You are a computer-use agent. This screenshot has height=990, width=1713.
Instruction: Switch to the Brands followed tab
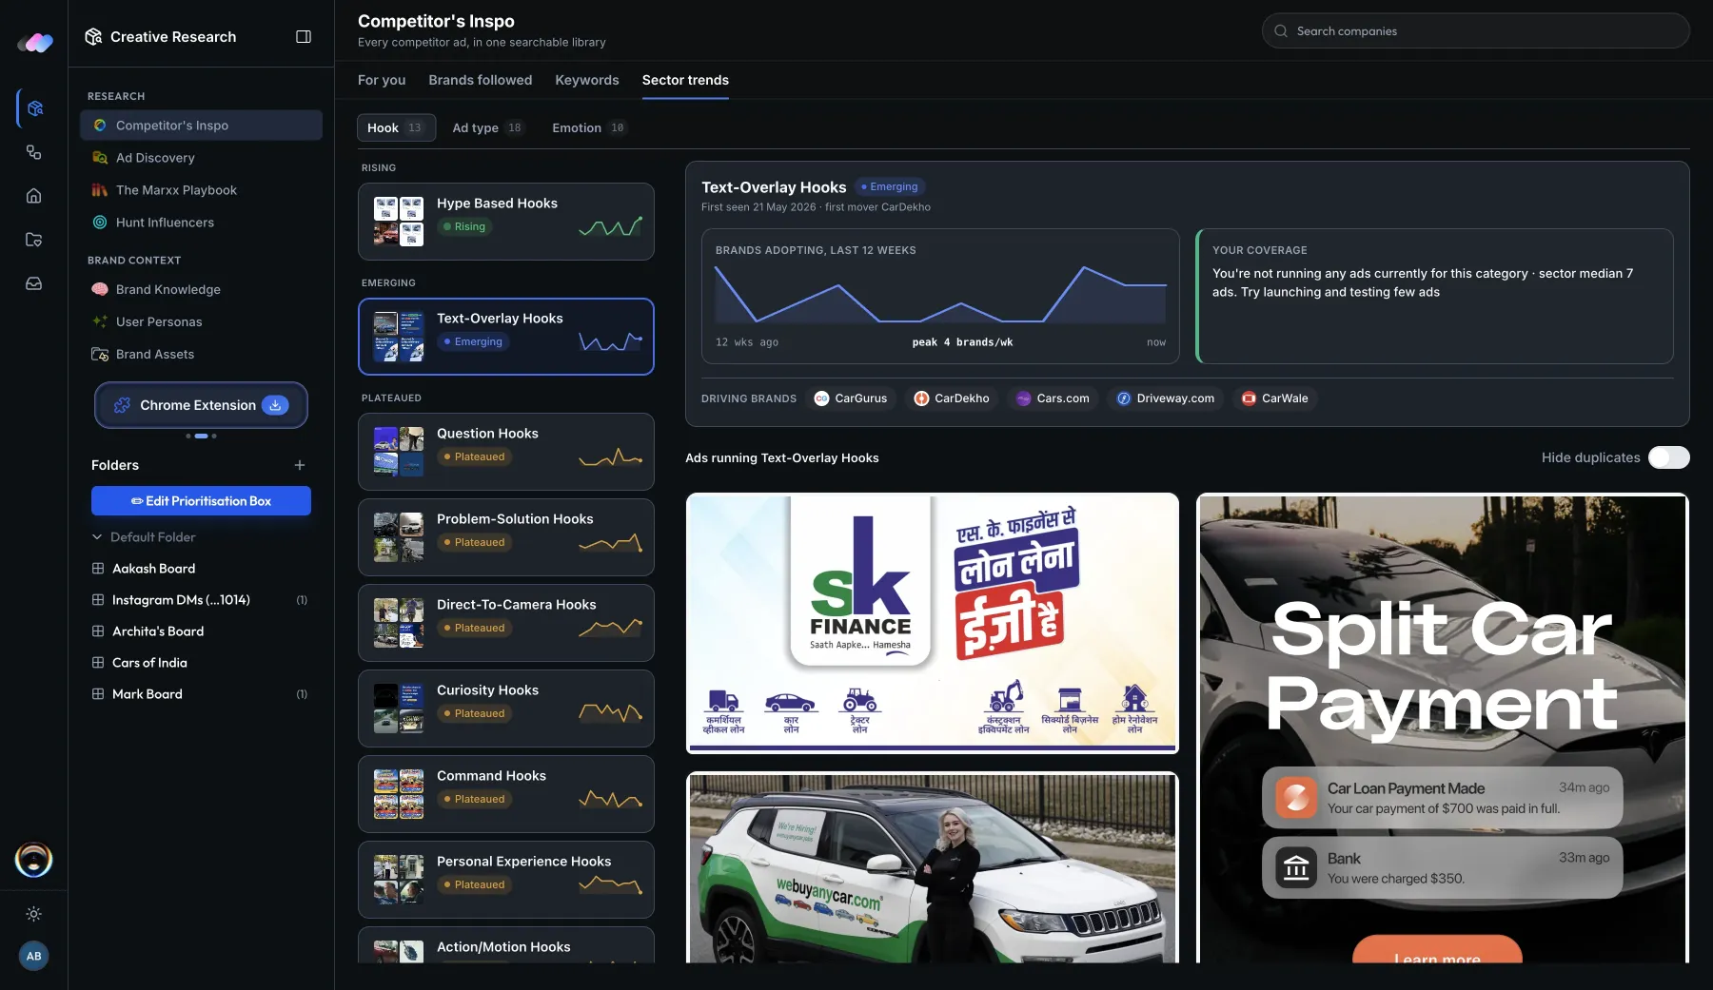click(481, 80)
